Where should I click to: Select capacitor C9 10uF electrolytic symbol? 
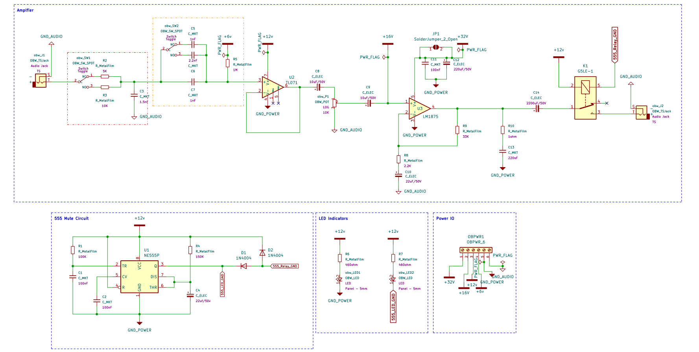click(x=369, y=103)
